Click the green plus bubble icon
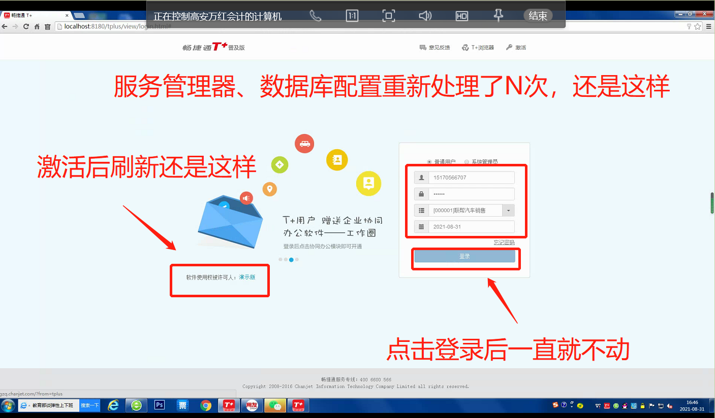715x418 pixels. [279, 164]
